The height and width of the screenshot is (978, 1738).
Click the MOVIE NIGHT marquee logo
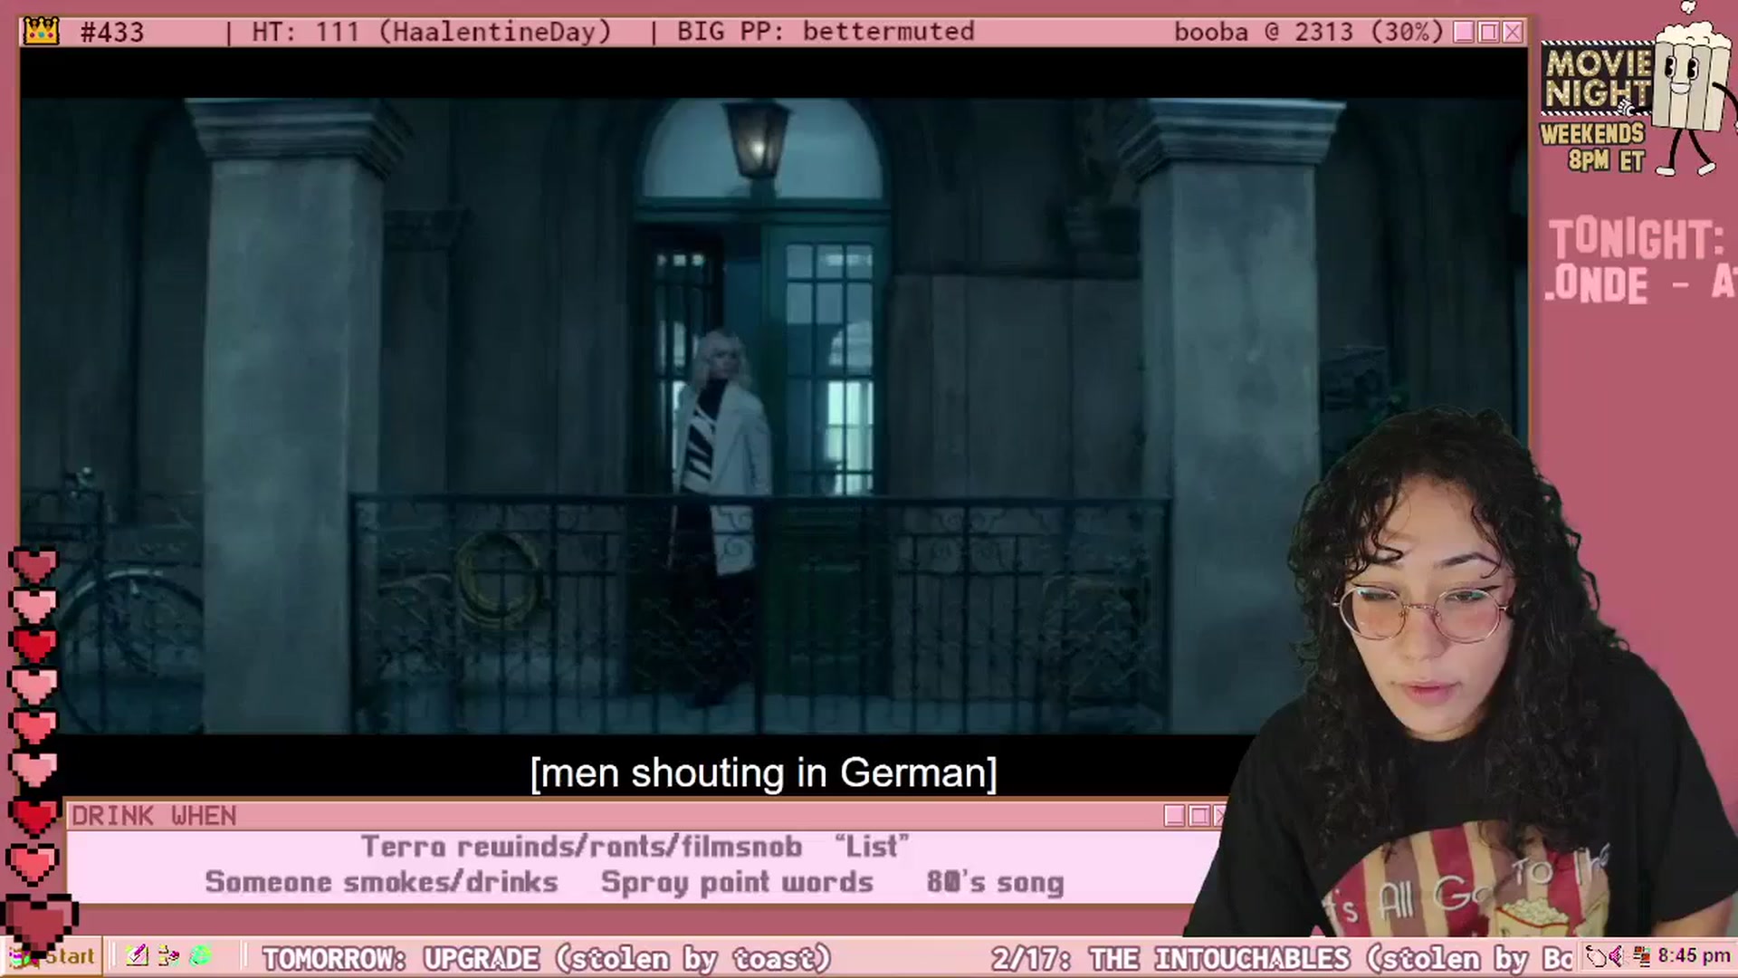[1597, 80]
